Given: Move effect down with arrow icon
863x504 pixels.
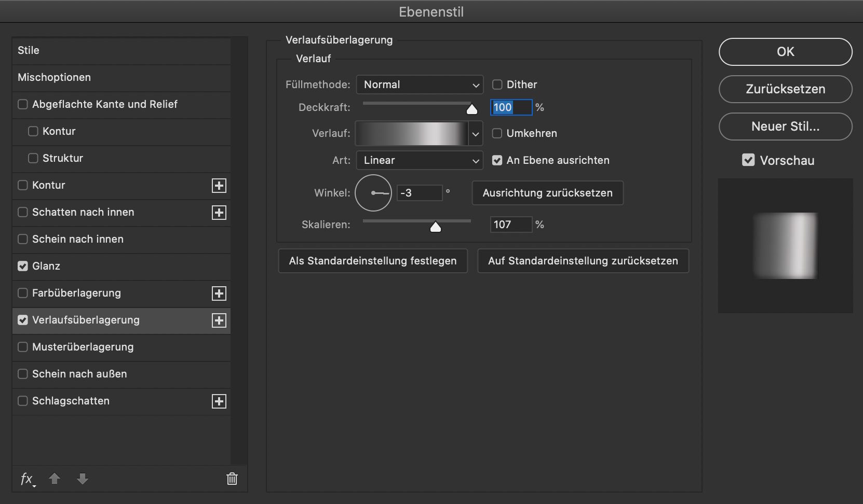Looking at the screenshot, I should (83, 479).
